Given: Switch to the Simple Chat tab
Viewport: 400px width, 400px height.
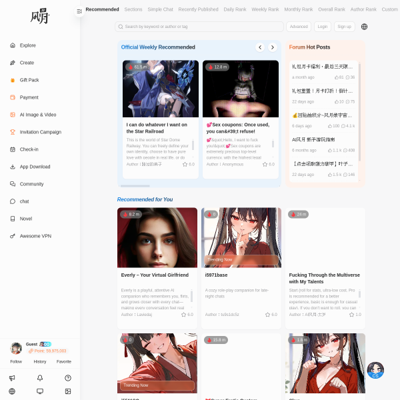Looking at the screenshot, I should (x=160, y=9).
